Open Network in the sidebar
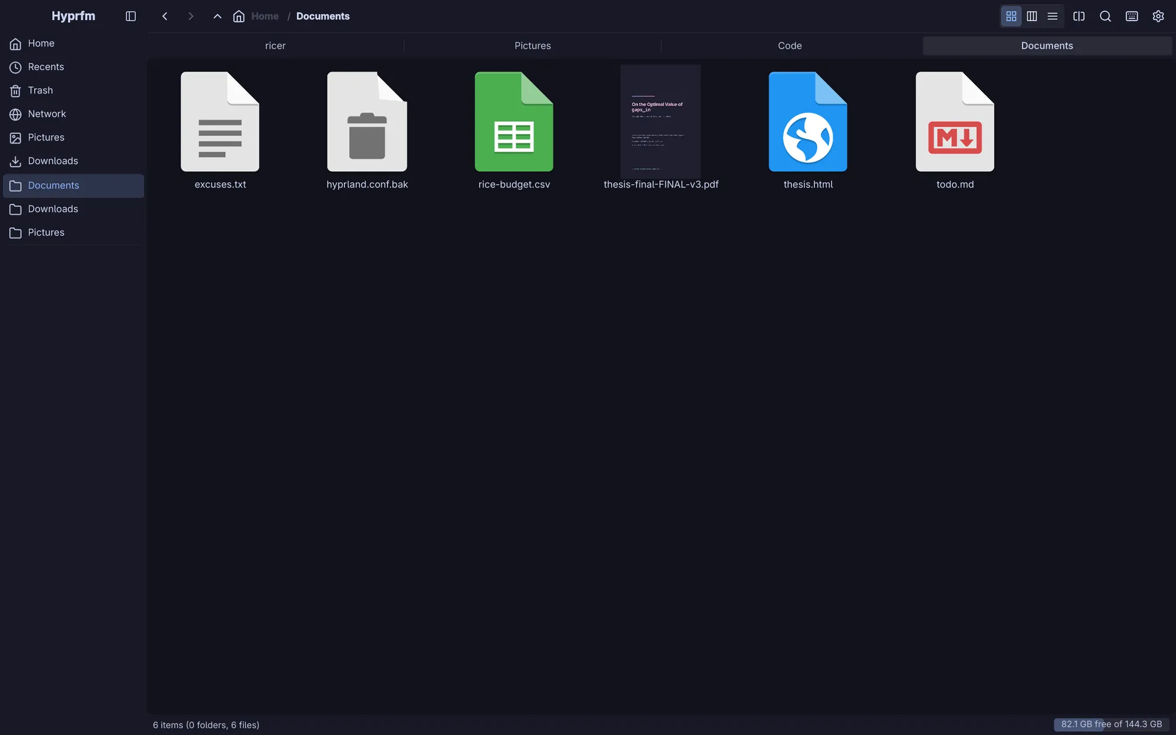The width and height of the screenshot is (1176, 735). (x=73, y=114)
